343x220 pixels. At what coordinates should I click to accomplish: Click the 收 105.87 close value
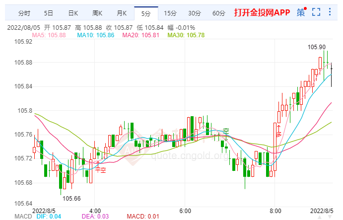[119, 28]
